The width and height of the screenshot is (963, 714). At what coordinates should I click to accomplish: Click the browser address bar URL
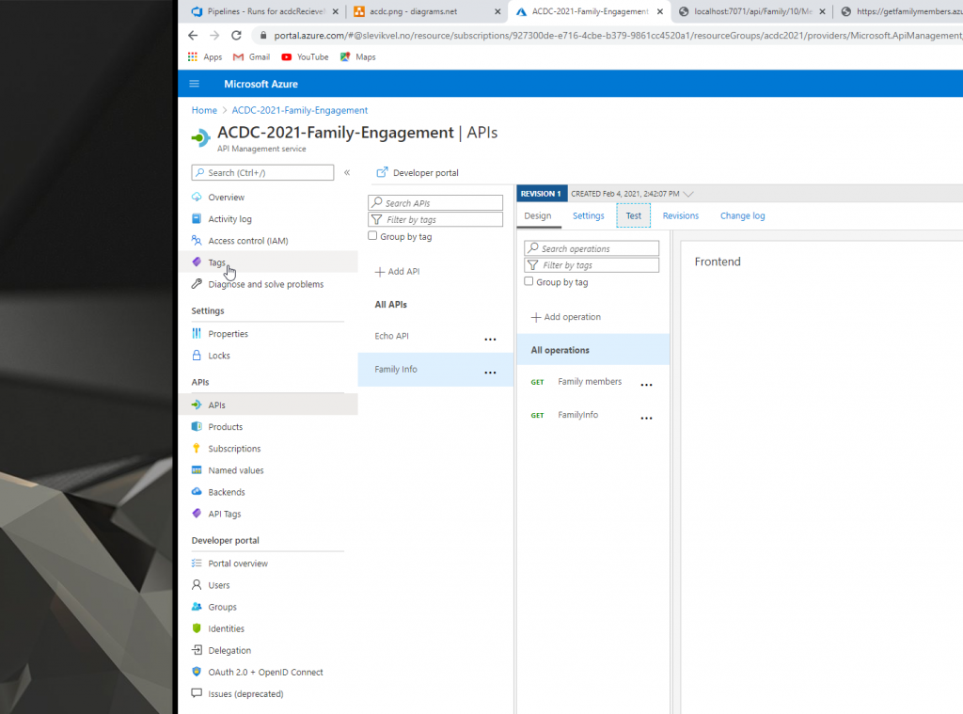617,36
